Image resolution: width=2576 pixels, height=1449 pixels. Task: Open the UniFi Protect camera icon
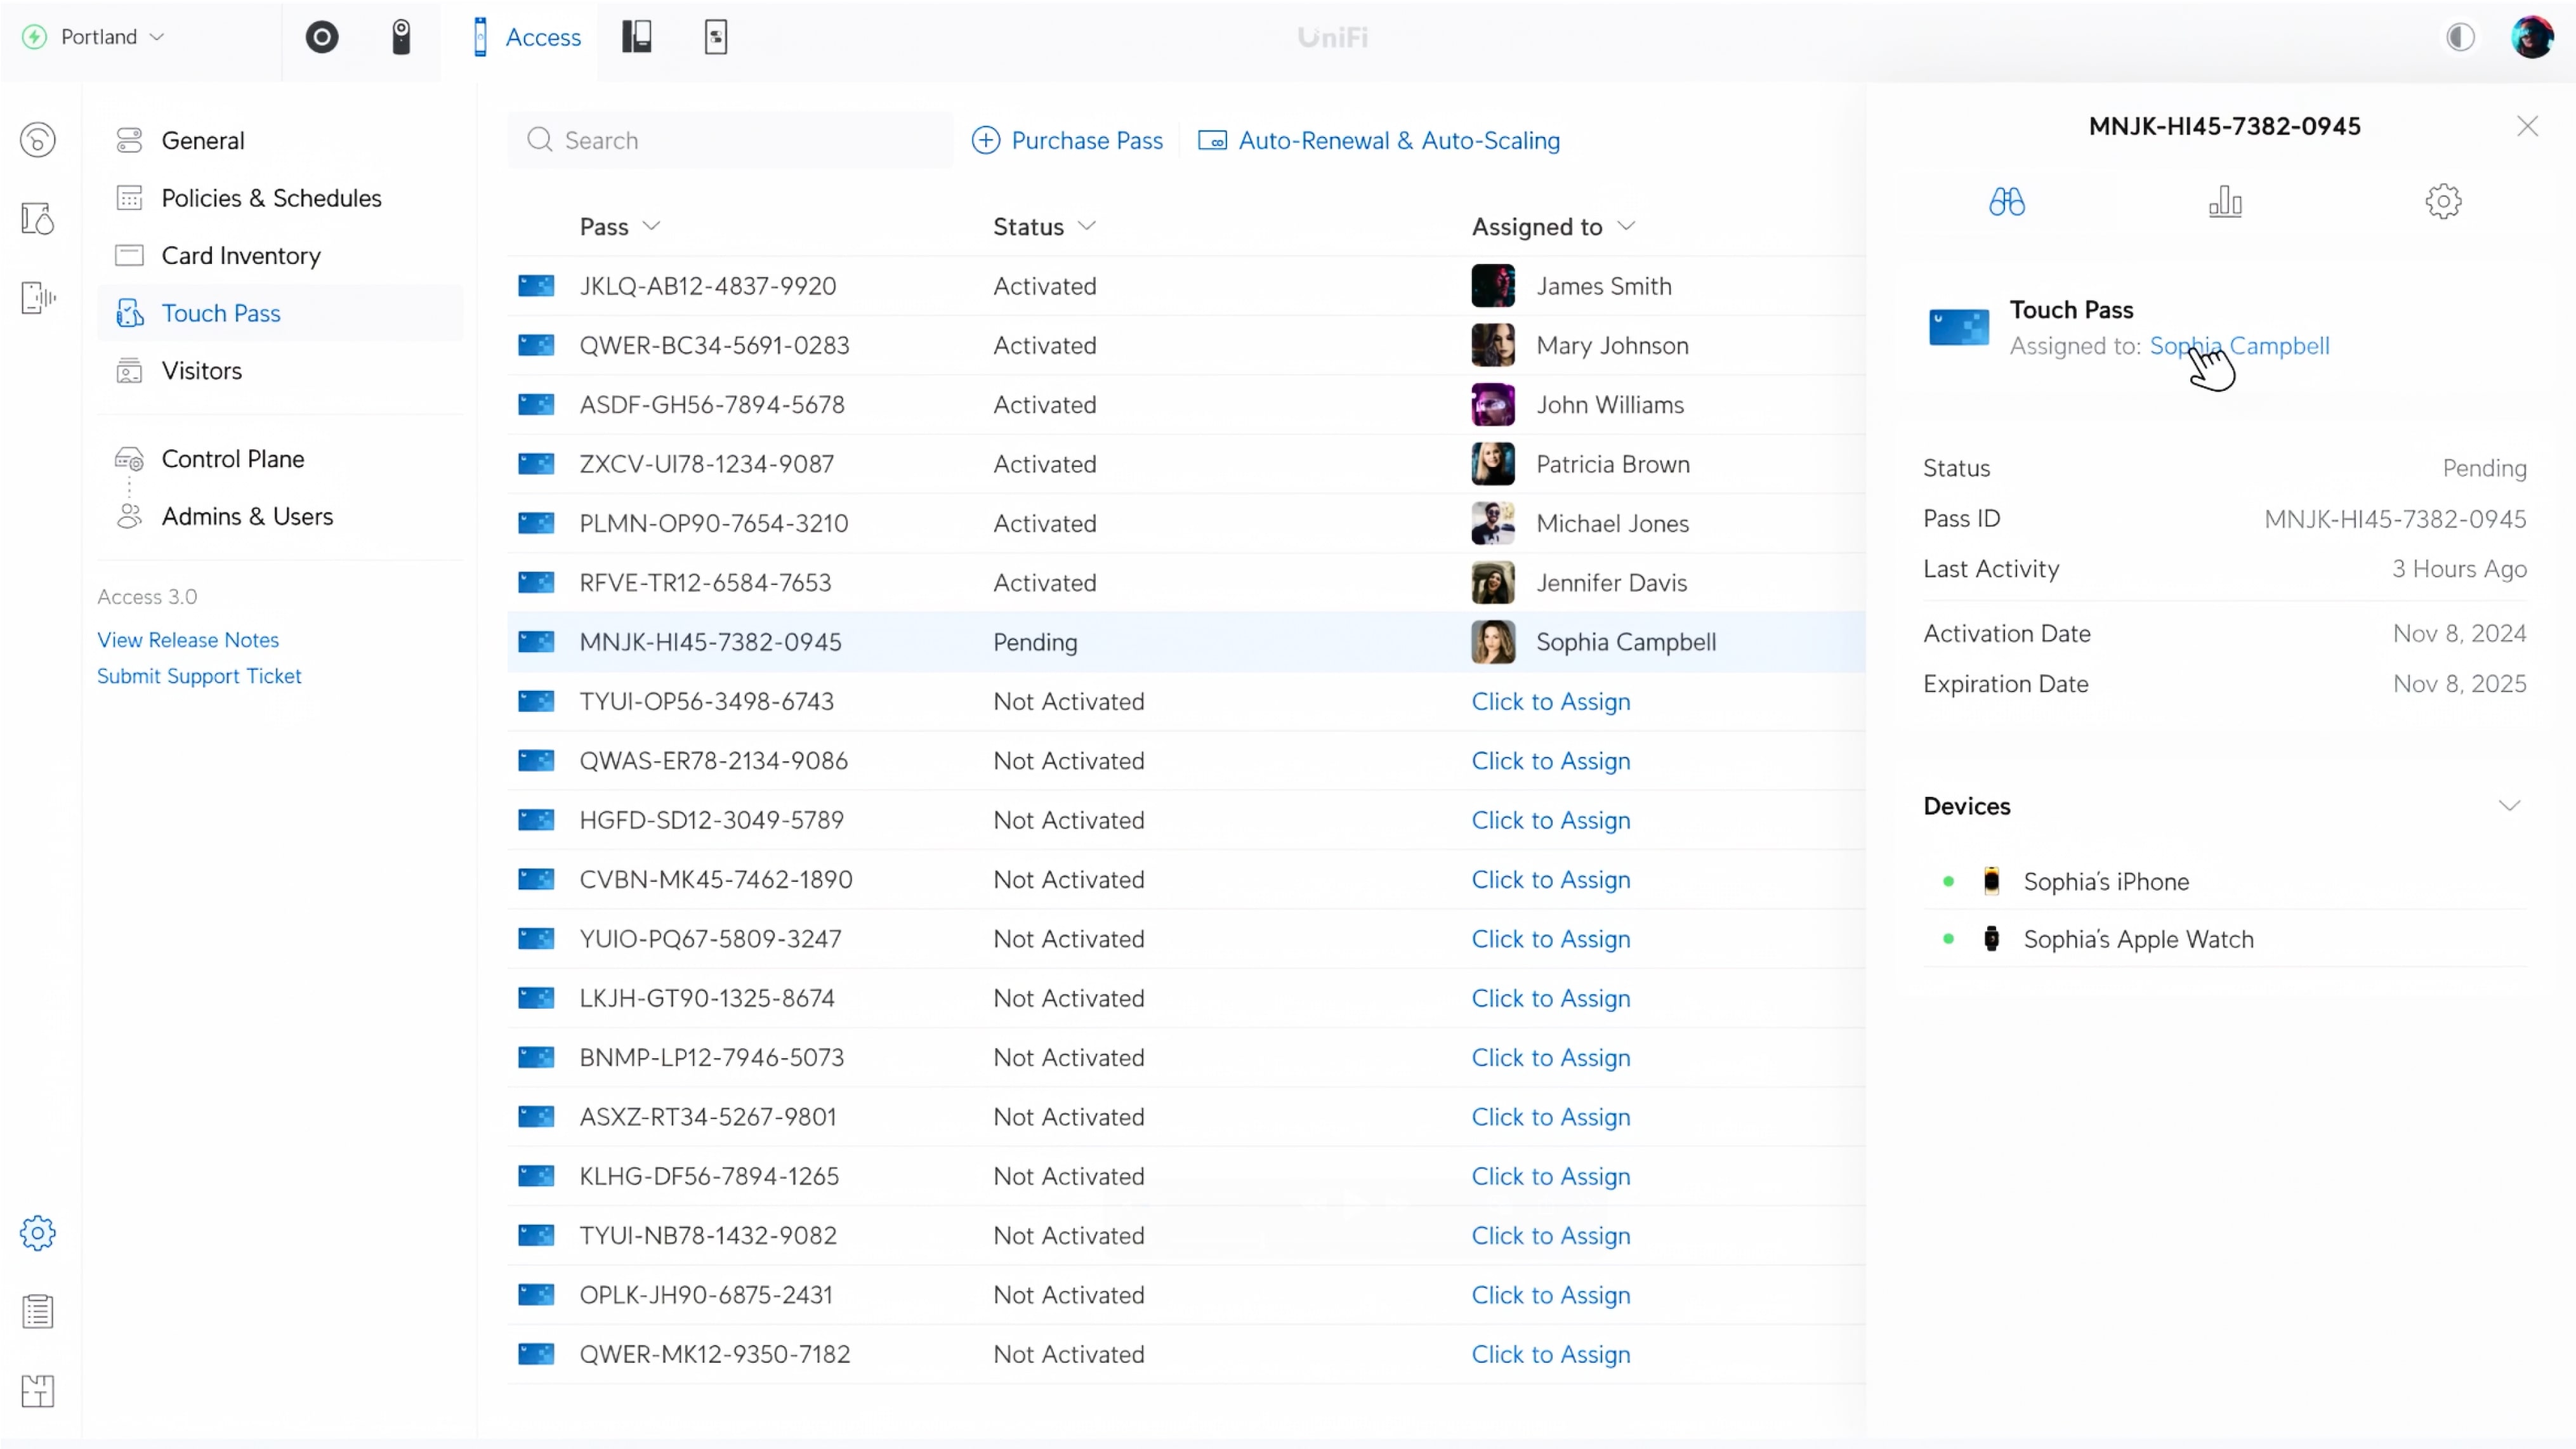coord(401,37)
